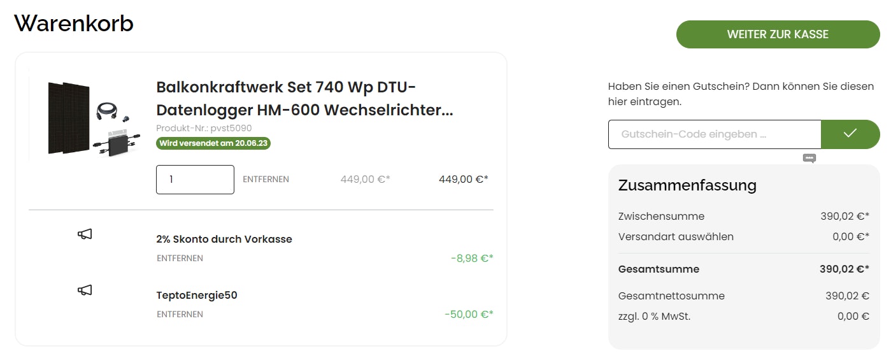Viewport: 891px width, 358px height.
Task: Remove the 2% Skonto durch Vorkasse discount
Action: pos(180,259)
